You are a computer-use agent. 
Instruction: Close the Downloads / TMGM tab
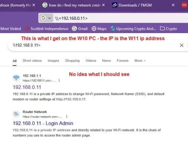click(x=173, y=5)
